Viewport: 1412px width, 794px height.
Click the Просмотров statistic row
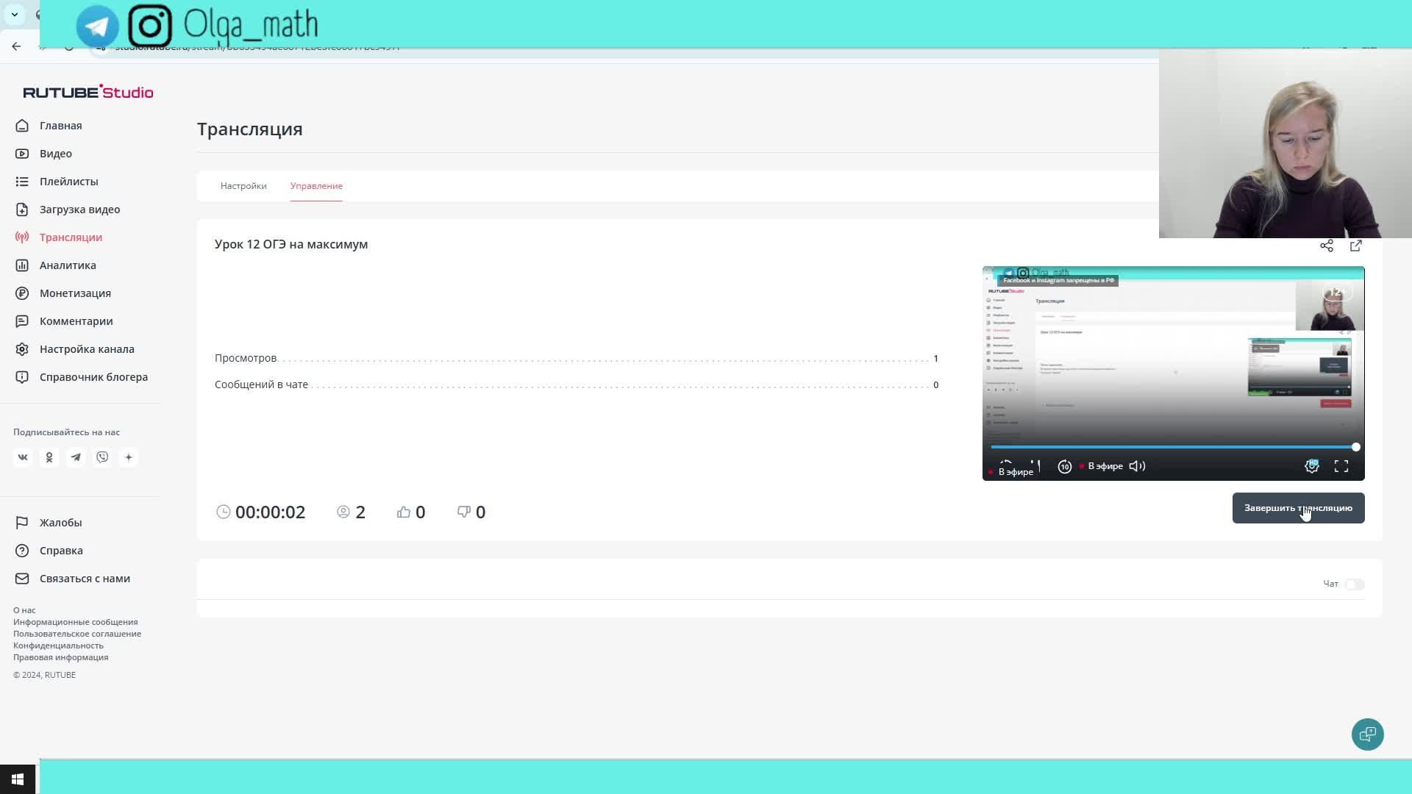pyautogui.click(x=577, y=358)
